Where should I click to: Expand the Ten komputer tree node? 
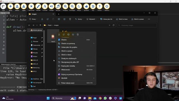(x=29, y=83)
